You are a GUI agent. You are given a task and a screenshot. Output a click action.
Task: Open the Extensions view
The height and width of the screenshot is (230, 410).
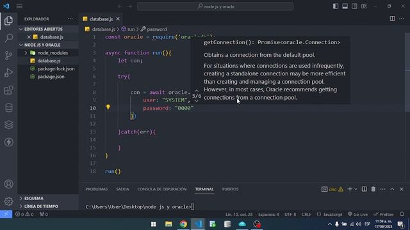[8, 90]
